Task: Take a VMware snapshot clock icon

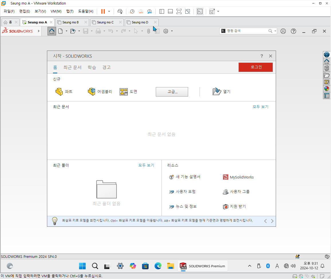Action: coord(132,11)
